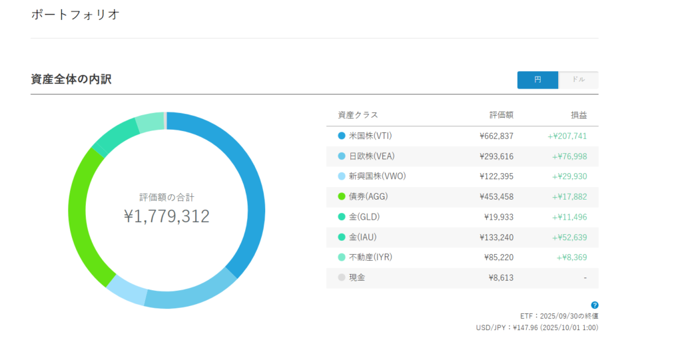Click the blue help question mark icon
Screen dimensions: 682x350
595,305
